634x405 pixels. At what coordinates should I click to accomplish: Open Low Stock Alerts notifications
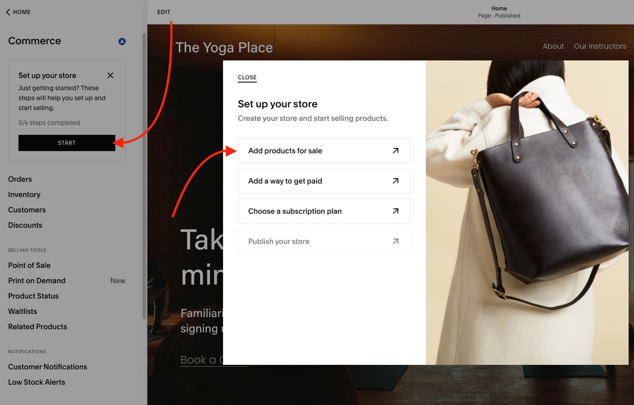point(36,382)
